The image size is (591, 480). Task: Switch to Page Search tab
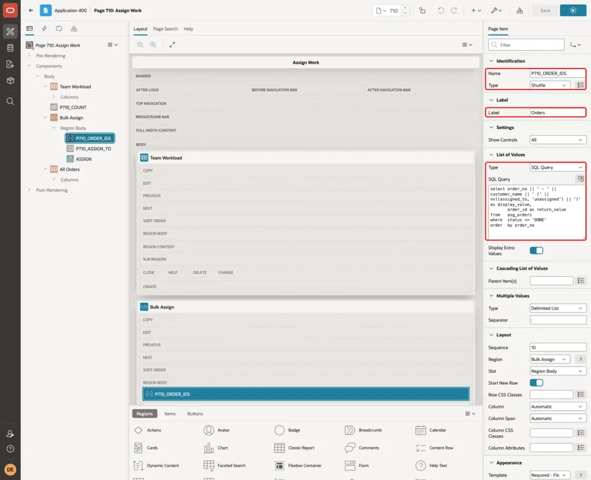(165, 29)
